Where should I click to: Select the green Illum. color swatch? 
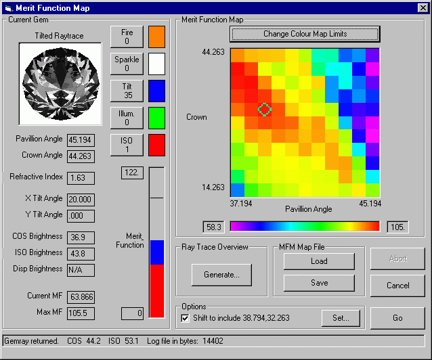coord(156,118)
